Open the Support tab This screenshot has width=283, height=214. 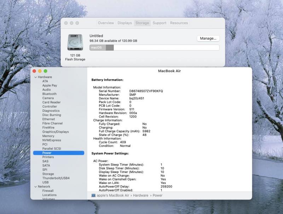coord(160,23)
